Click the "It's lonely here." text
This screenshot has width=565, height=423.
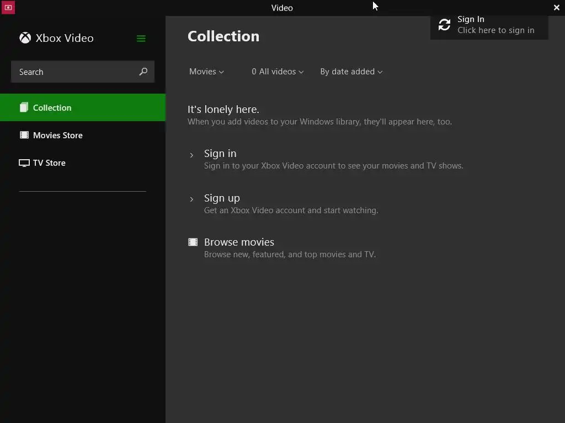pyautogui.click(x=223, y=110)
